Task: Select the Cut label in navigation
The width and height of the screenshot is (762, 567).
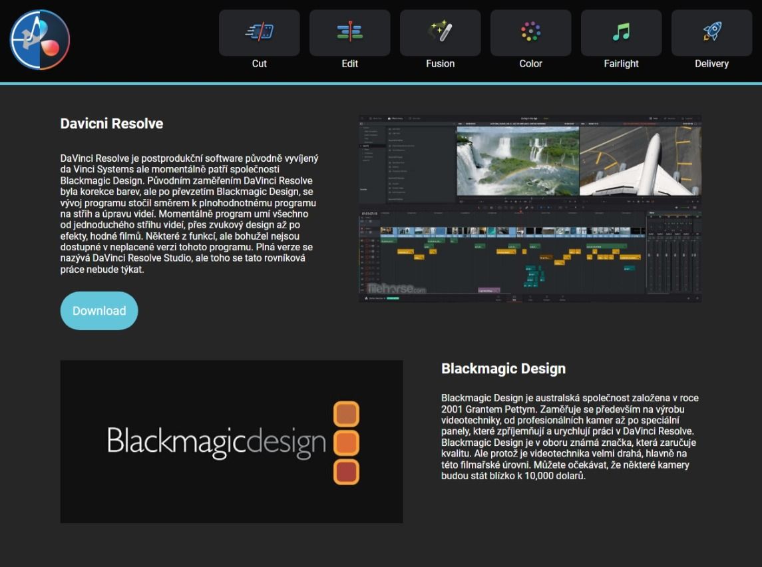Action: (x=260, y=64)
